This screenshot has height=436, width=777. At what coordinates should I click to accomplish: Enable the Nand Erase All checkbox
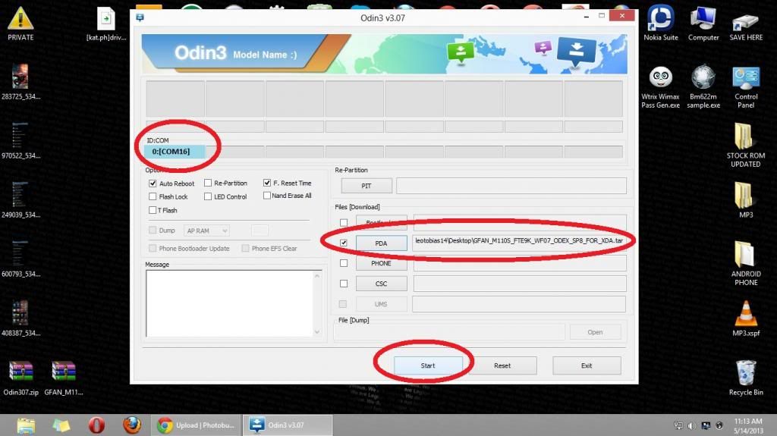click(x=266, y=196)
